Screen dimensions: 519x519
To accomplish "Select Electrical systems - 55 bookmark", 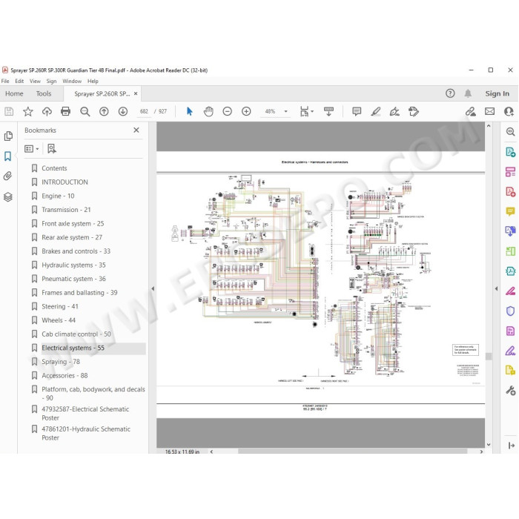I will [73, 348].
